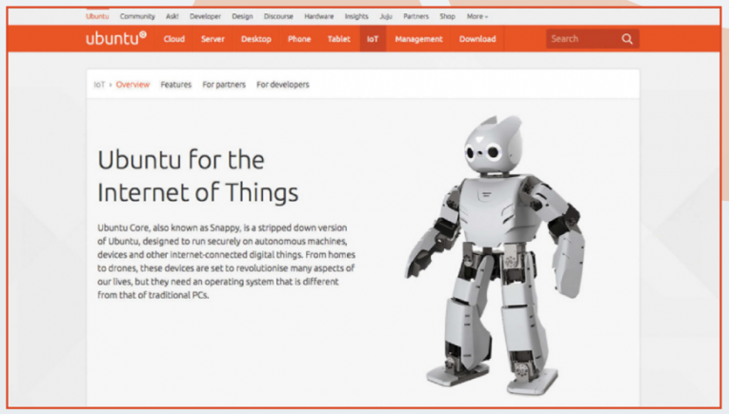Go to the Desktop section
This screenshot has height=414, width=729.
click(x=256, y=39)
